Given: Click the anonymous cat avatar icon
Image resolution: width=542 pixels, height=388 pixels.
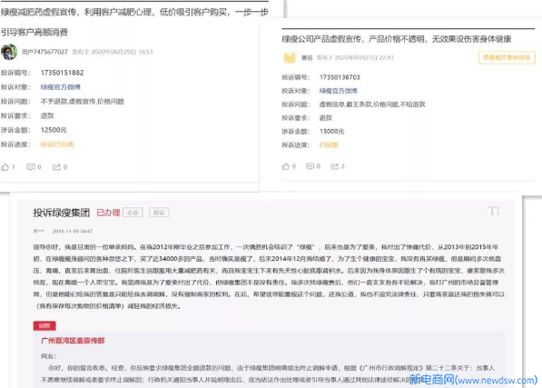Looking at the screenshot, I should coord(290,58).
